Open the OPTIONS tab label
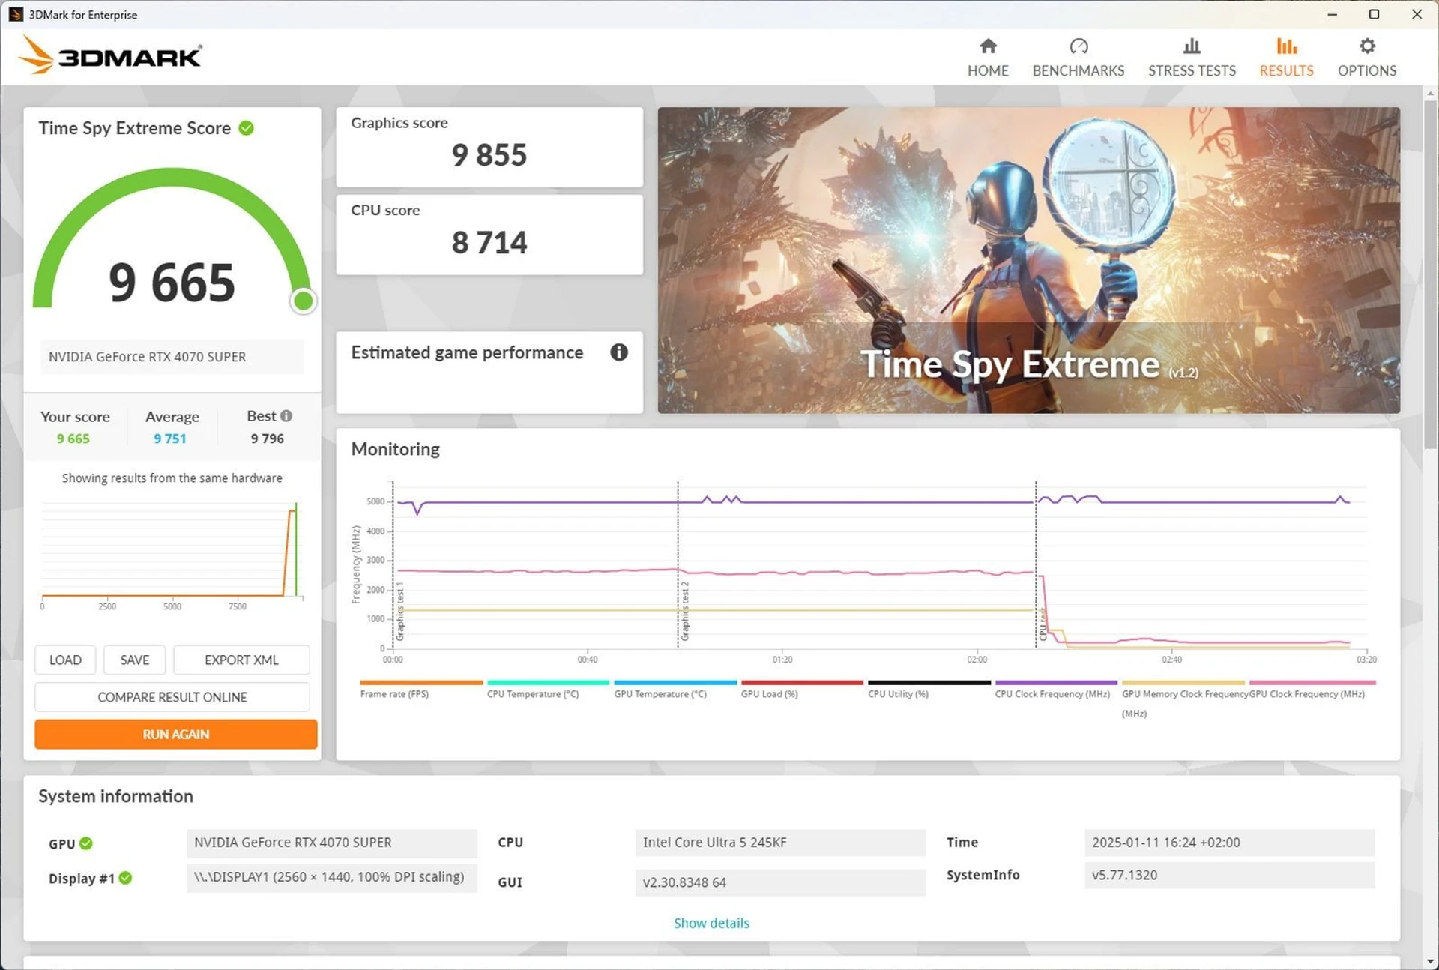1439x970 pixels. click(x=1367, y=70)
